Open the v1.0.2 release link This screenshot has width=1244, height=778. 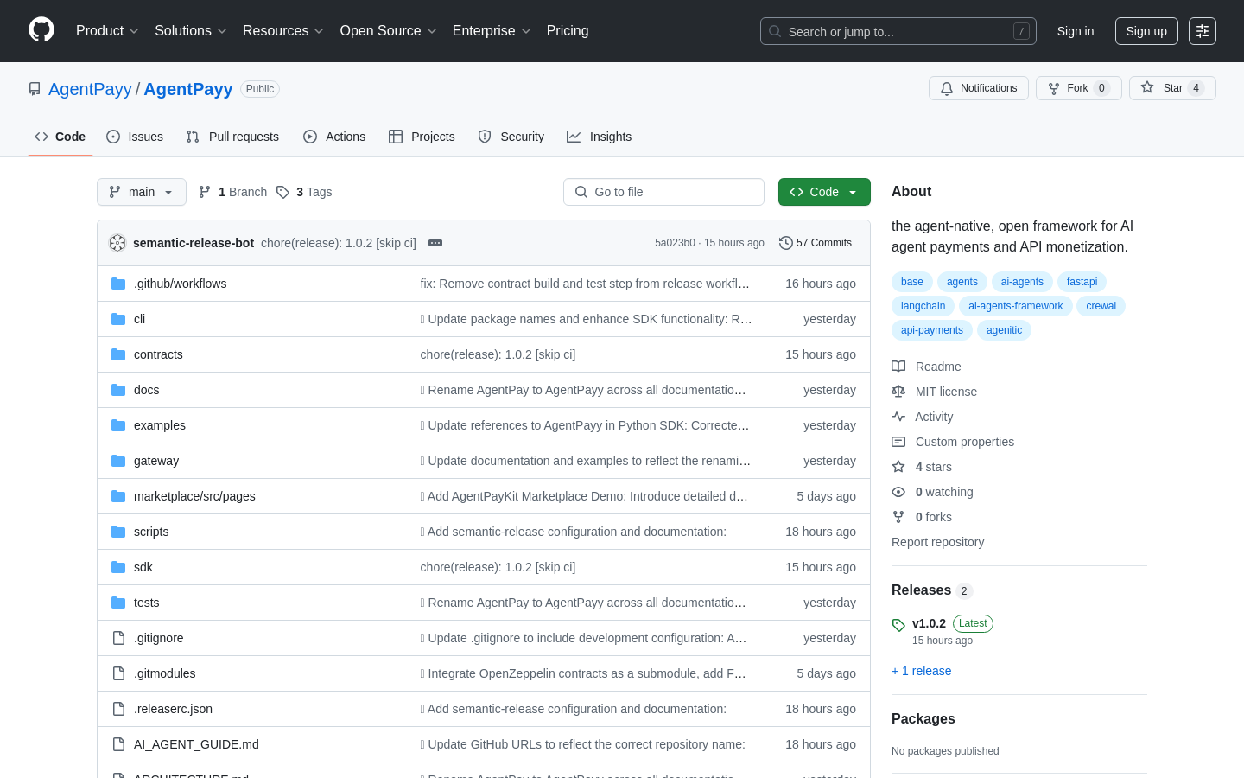929,623
